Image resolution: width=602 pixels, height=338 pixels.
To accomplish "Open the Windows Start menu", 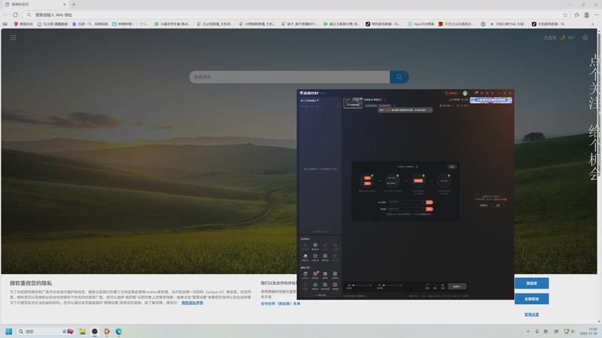I will pos(9,331).
